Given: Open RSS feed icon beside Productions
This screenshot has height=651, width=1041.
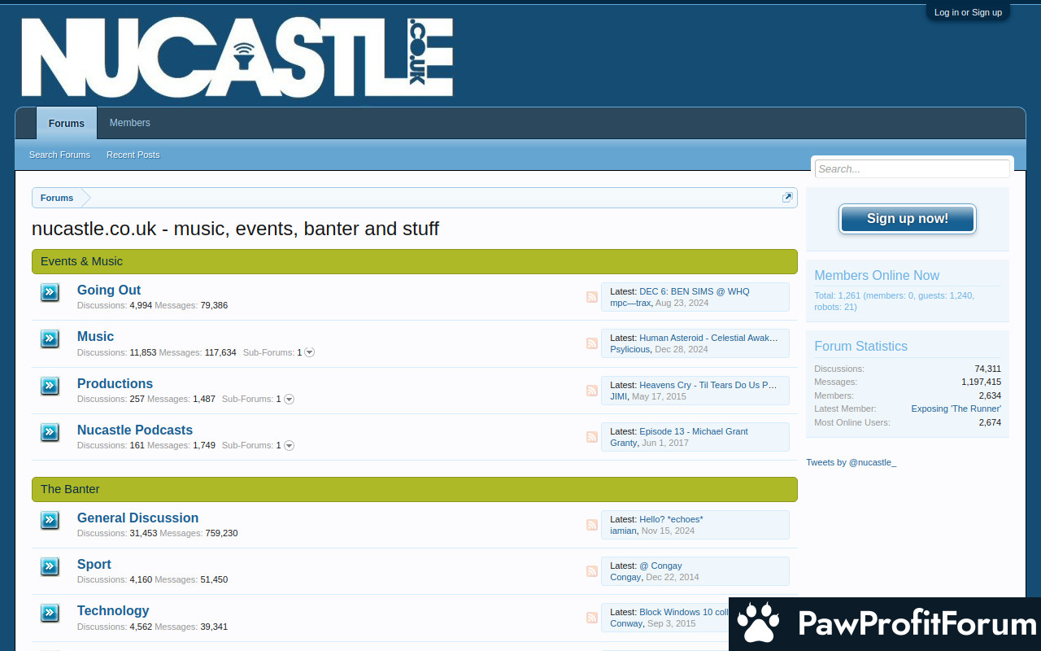Looking at the screenshot, I should pos(592,391).
